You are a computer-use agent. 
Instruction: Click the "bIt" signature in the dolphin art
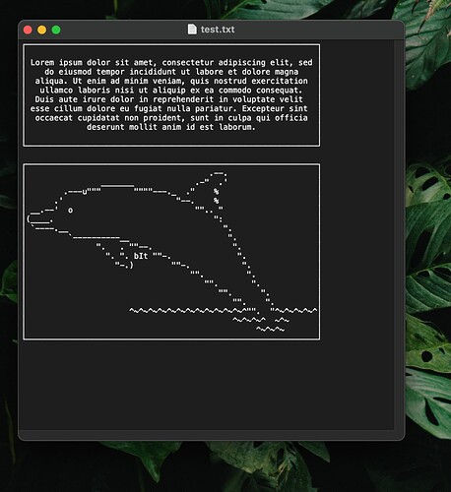141,256
